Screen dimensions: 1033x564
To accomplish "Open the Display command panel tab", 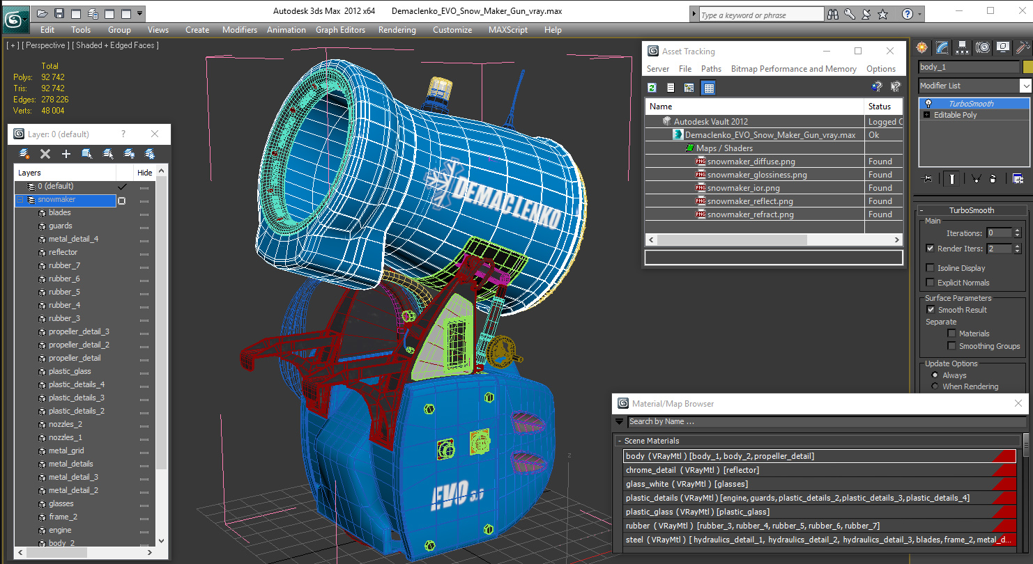I will click(1003, 47).
